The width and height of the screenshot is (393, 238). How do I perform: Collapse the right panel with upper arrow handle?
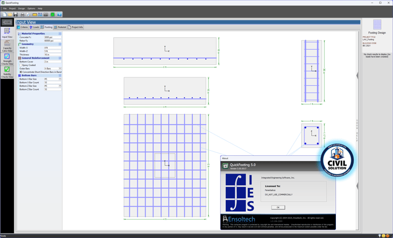[357, 75]
